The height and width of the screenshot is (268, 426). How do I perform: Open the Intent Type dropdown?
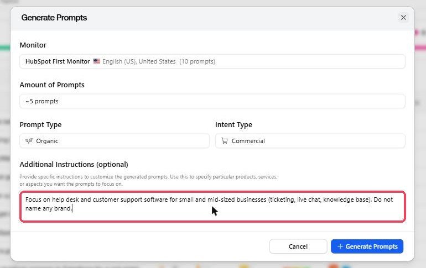(310, 141)
